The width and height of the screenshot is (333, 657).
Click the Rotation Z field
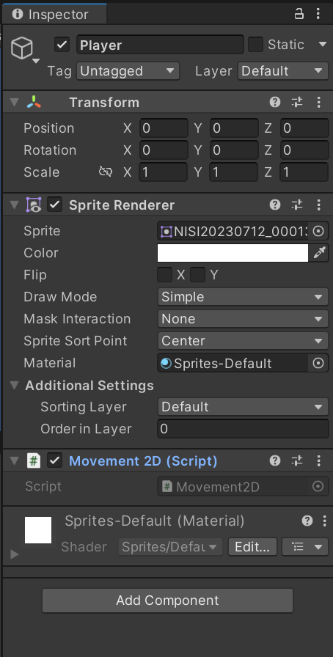pos(304,150)
